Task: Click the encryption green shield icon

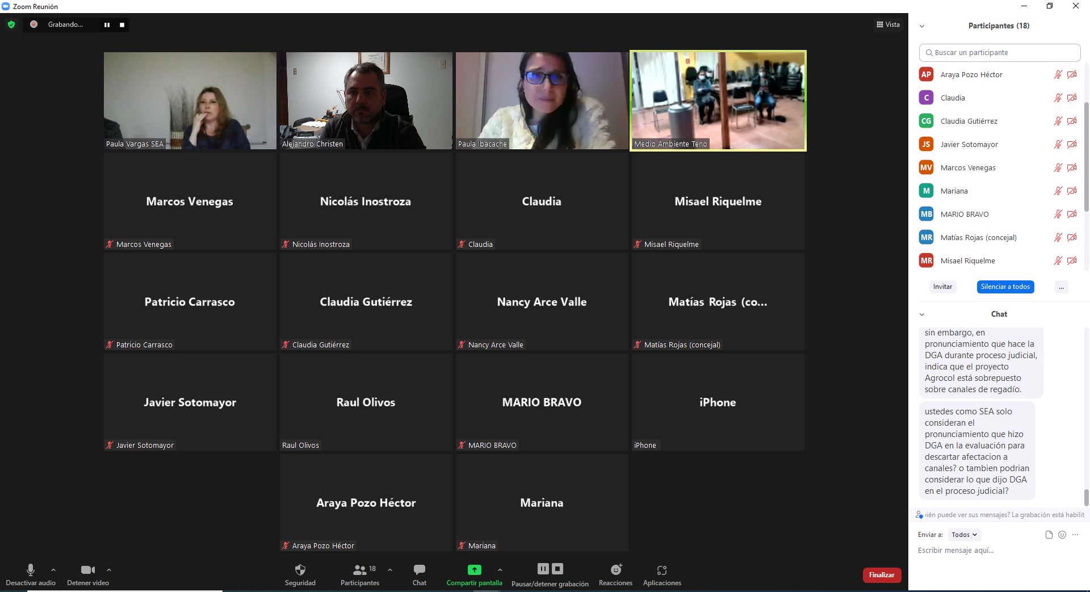Action: pos(11,24)
